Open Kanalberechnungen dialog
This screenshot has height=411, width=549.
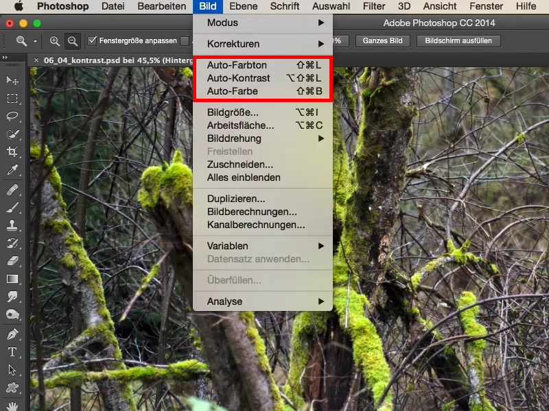click(x=263, y=225)
